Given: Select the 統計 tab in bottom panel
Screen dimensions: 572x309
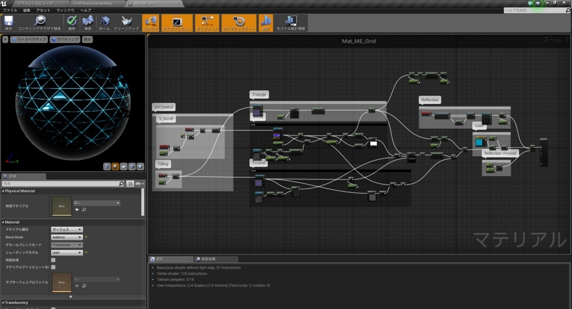Looking at the screenshot, I should tap(160, 259).
